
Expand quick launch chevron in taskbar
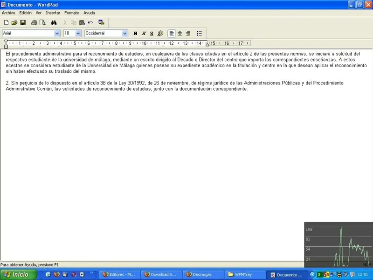[x=91, y=273]
